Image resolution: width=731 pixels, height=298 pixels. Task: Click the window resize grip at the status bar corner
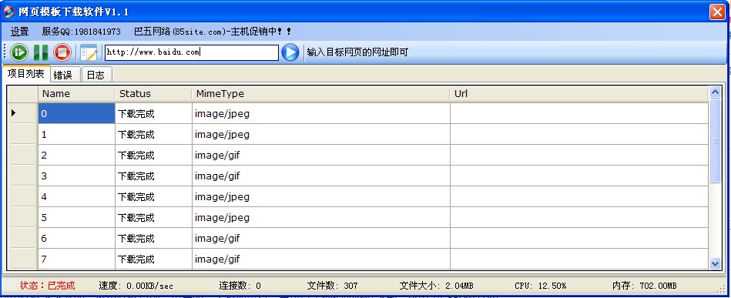721,288
